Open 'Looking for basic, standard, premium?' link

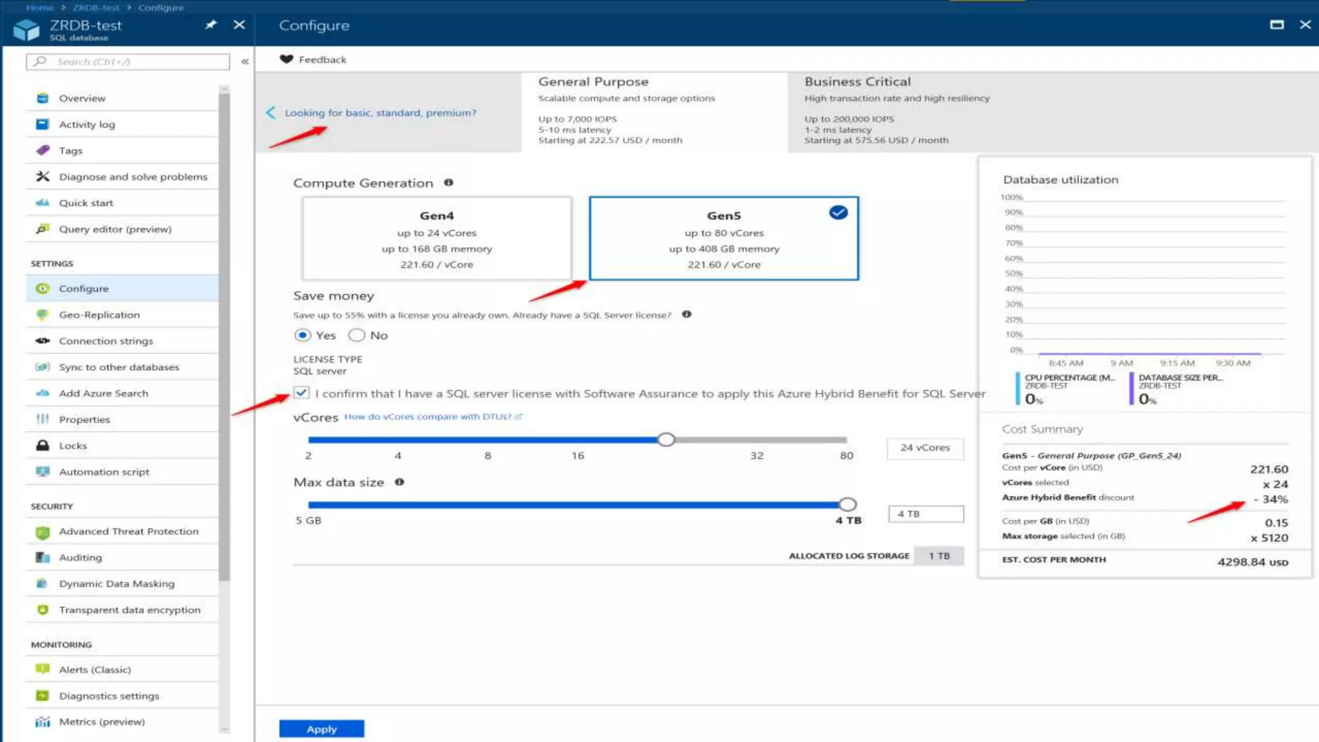tap(381, 113)
